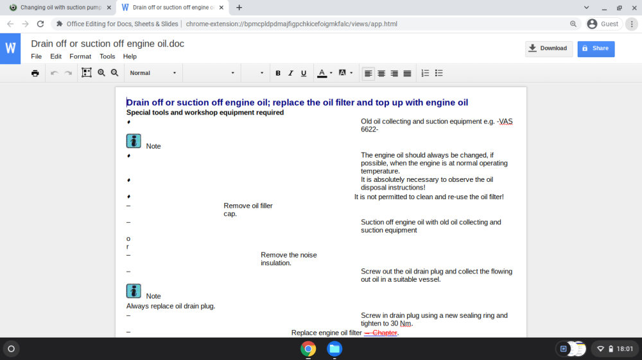Insert a numbered list
The height and width of the screenshot is (360, 642).
click(x=426, y=73)
